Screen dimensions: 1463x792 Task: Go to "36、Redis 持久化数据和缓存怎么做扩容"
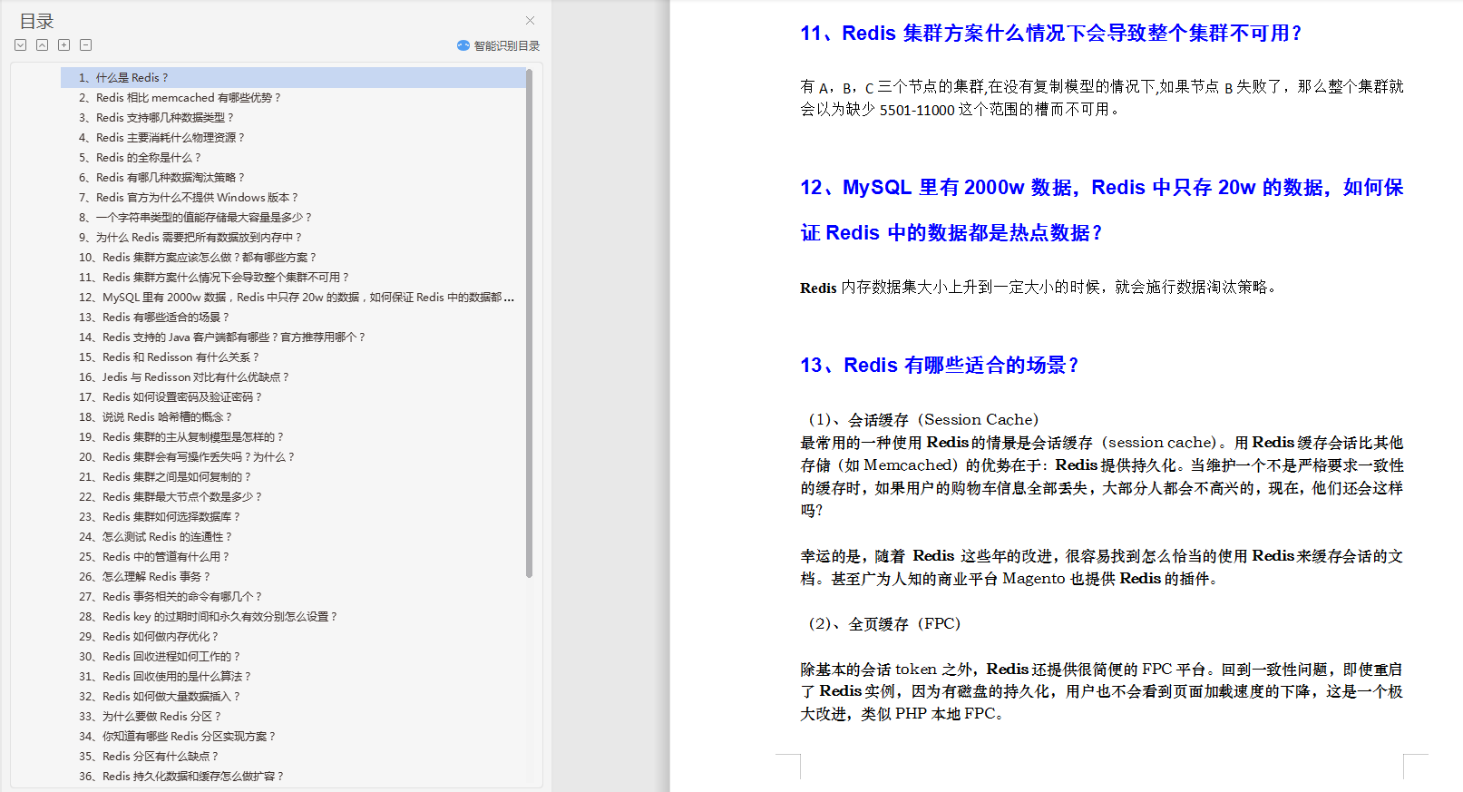pyautogui.click(x=181, y=777)
